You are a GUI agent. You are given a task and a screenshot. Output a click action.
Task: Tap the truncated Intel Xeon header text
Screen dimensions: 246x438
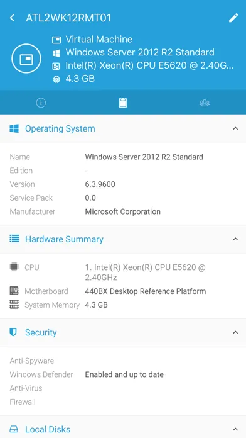149,65
